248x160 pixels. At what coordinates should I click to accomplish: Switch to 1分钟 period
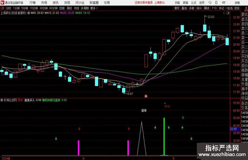point(16,8)
